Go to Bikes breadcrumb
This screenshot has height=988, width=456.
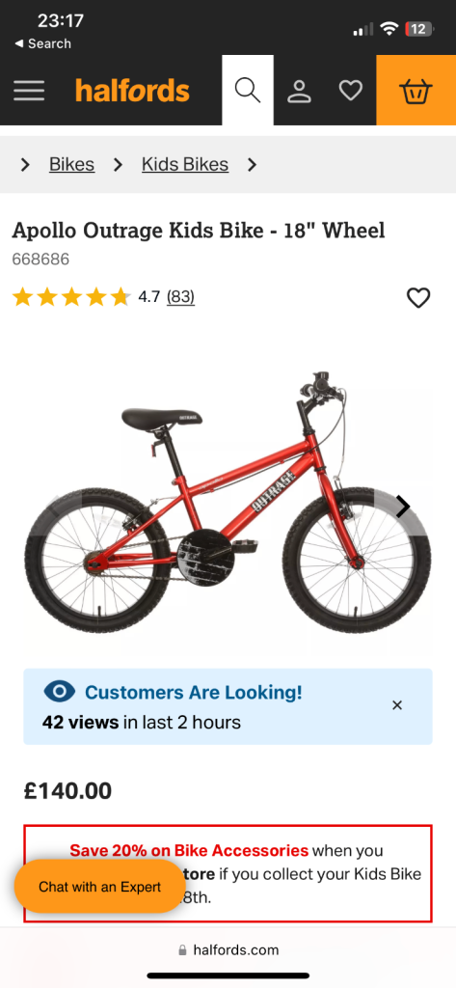point(71,165)
